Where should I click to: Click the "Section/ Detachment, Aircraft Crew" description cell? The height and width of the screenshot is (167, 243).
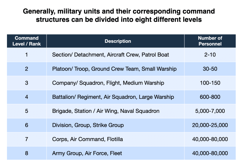(111, 55)
